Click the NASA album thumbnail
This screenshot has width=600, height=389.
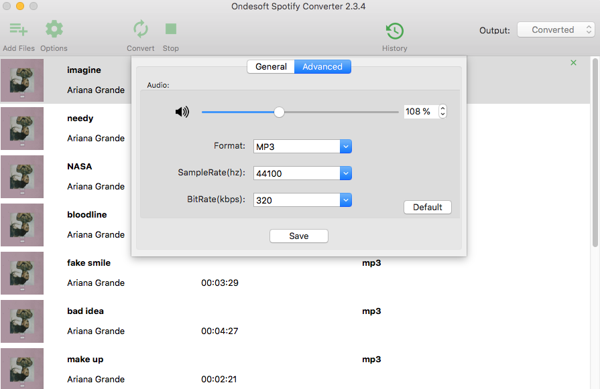click(22, 177)
